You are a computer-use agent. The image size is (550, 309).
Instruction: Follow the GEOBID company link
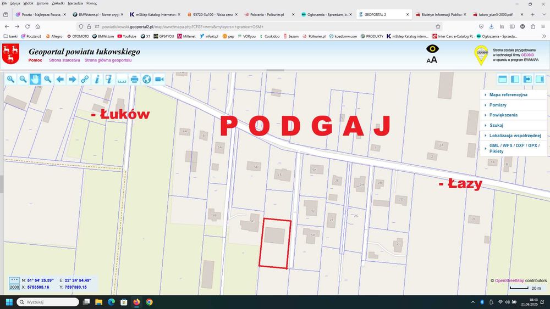pyautogui.click(x=527, y=55)
